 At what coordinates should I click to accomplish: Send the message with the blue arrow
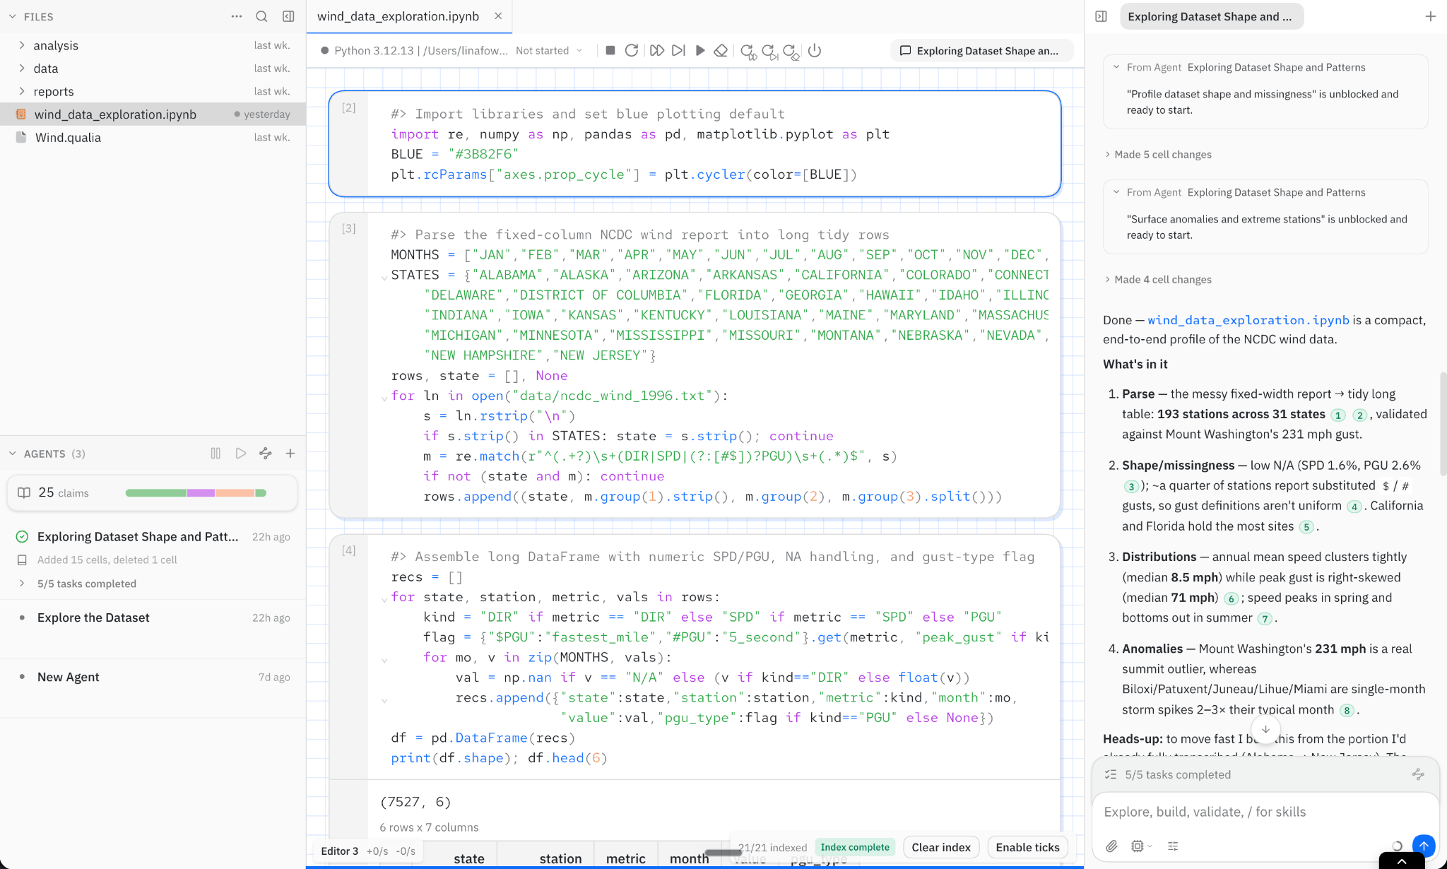point(1424,846)
